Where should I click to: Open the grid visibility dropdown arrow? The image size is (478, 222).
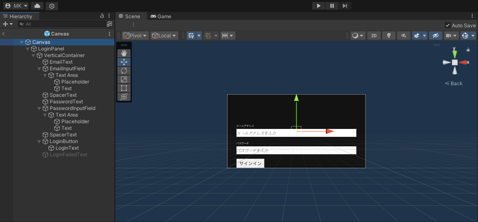pyautogui.click(x=199, y=36)
